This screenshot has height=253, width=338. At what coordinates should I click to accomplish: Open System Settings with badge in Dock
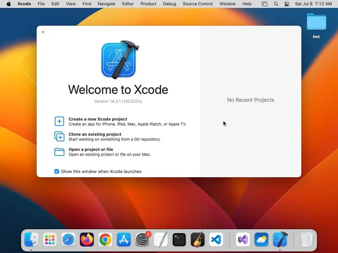(142, 239)
